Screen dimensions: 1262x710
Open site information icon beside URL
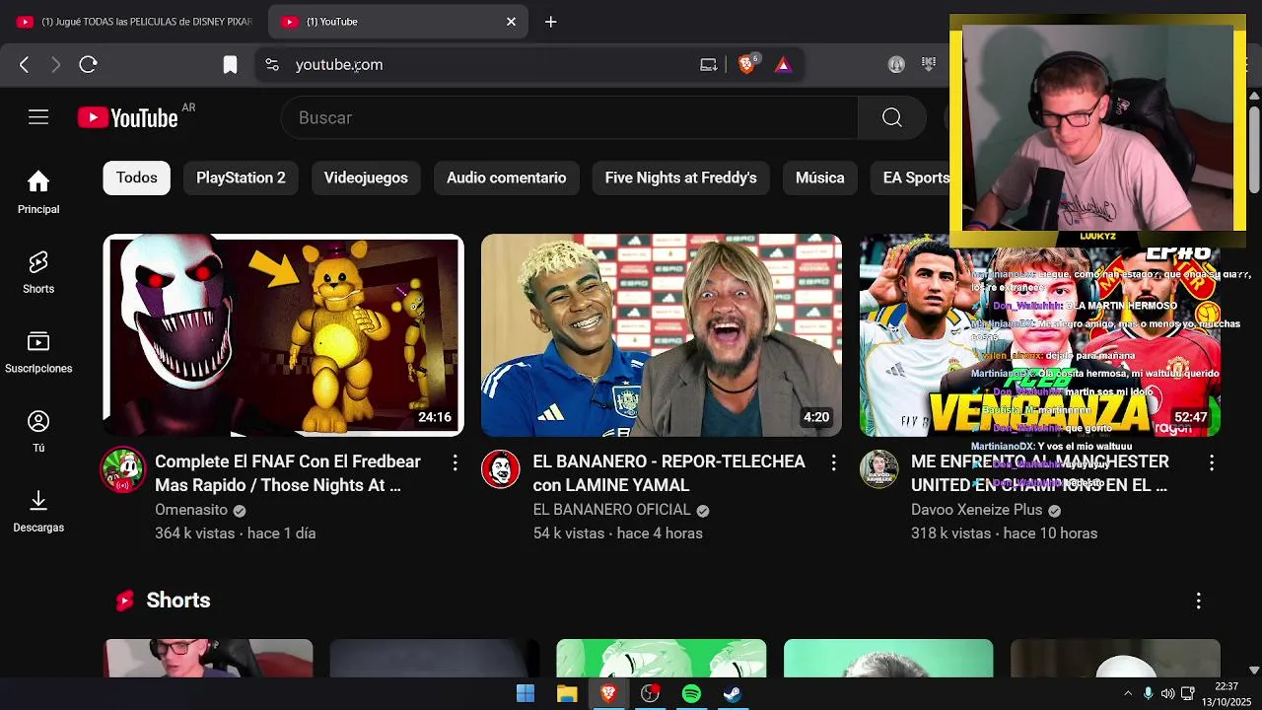coord(272,64)
